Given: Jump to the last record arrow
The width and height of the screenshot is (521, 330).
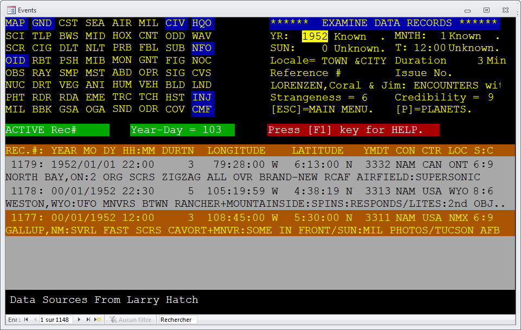Looking at the screenshot, I should 88,320.
